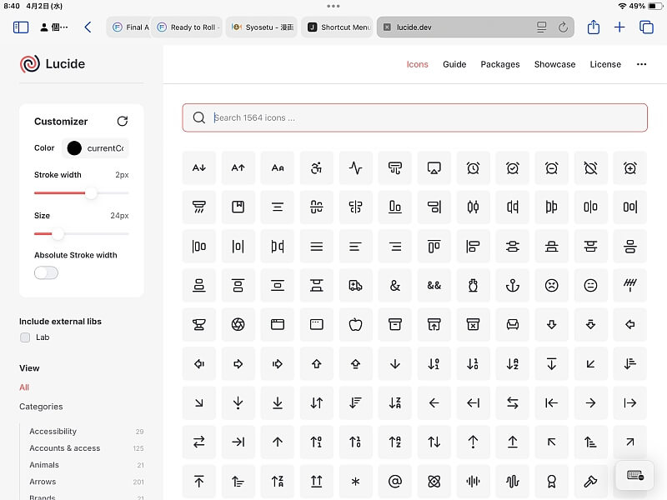
Task: Select the arrow-up-from-line icon
Action: (513, 442)
